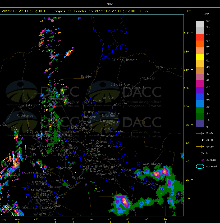The image size is (220, 223).
Task: Click the TUPUNGATO map label
Action: click(x=43, y=184)
